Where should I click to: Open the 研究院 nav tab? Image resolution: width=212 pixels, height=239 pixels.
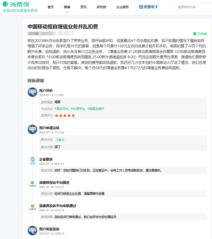click(101, 7)
